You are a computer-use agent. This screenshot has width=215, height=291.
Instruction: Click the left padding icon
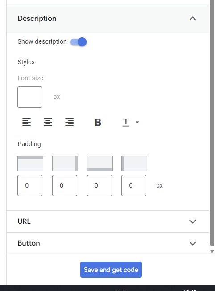(134, 164)
